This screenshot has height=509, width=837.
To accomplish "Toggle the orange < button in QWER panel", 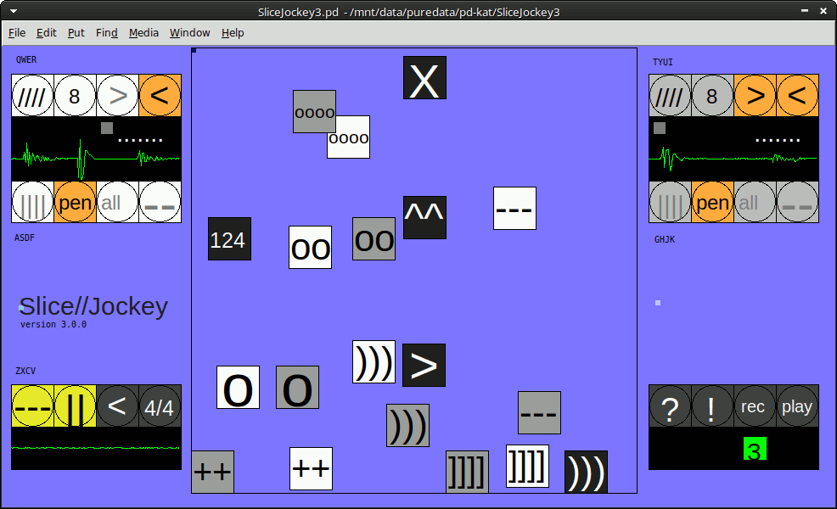I will pyautogui.click(x=160, y=95).
